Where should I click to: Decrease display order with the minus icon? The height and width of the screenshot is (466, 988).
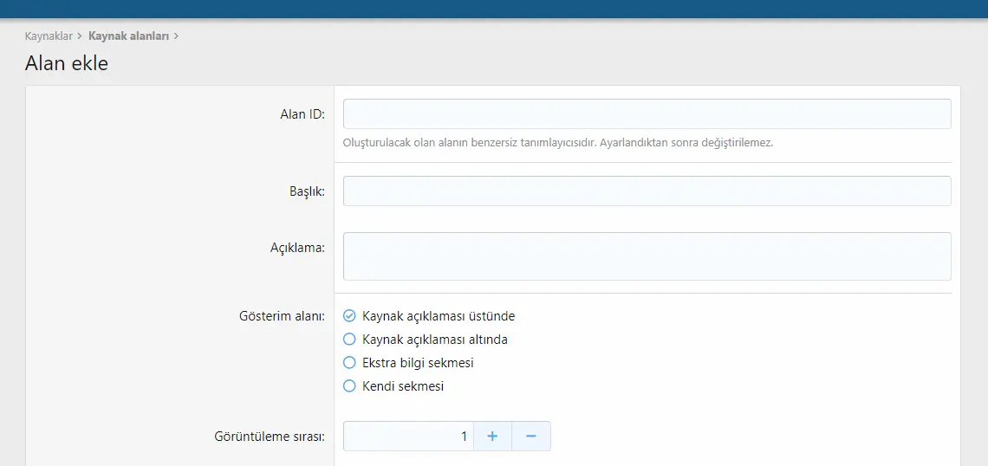click(531, 437)
